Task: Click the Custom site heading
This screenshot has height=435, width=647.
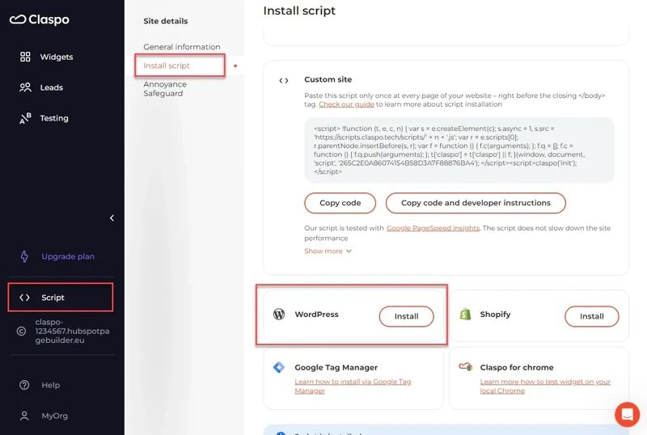Action: coord(328,79)
